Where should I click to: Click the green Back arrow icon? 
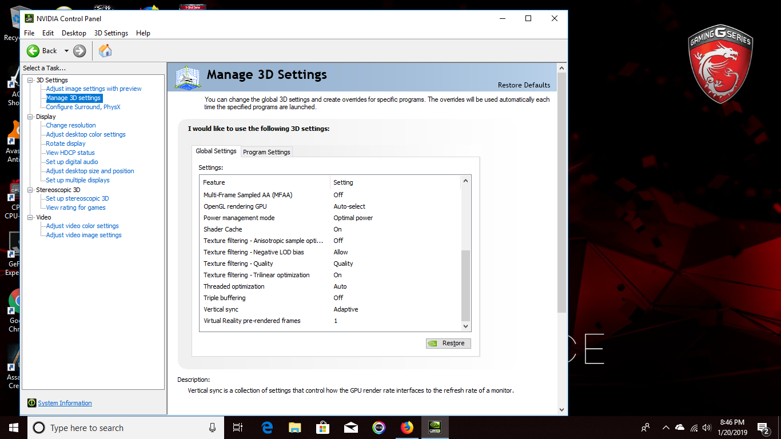coord(33,51)
